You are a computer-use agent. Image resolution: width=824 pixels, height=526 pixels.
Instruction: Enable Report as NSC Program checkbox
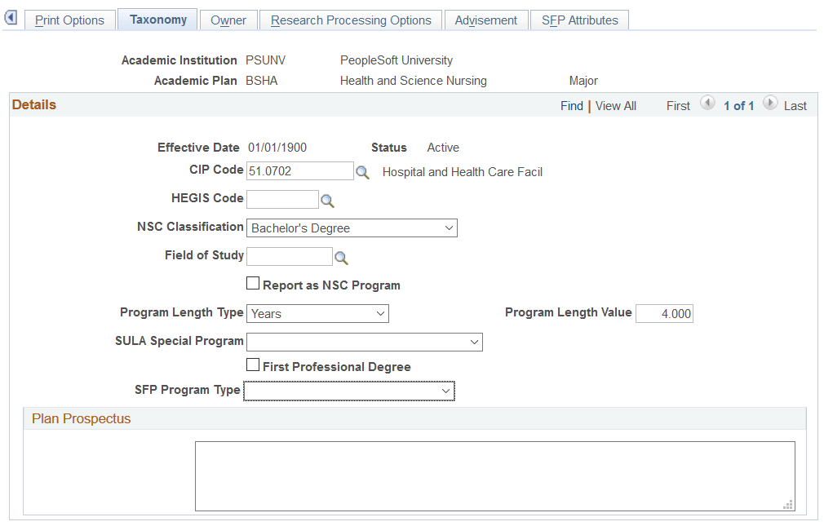(x=253, y=283)
